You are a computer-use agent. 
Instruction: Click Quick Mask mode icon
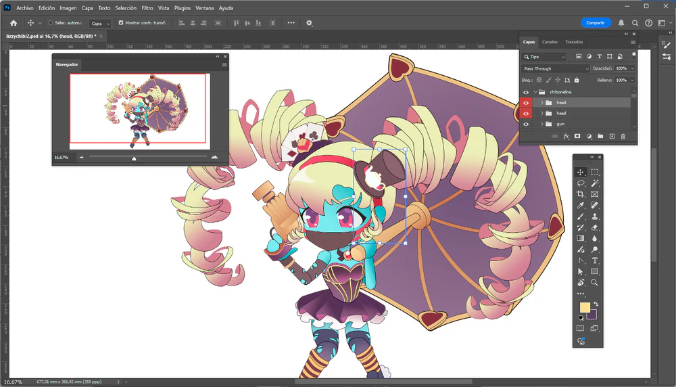click(x=581, y=328)
